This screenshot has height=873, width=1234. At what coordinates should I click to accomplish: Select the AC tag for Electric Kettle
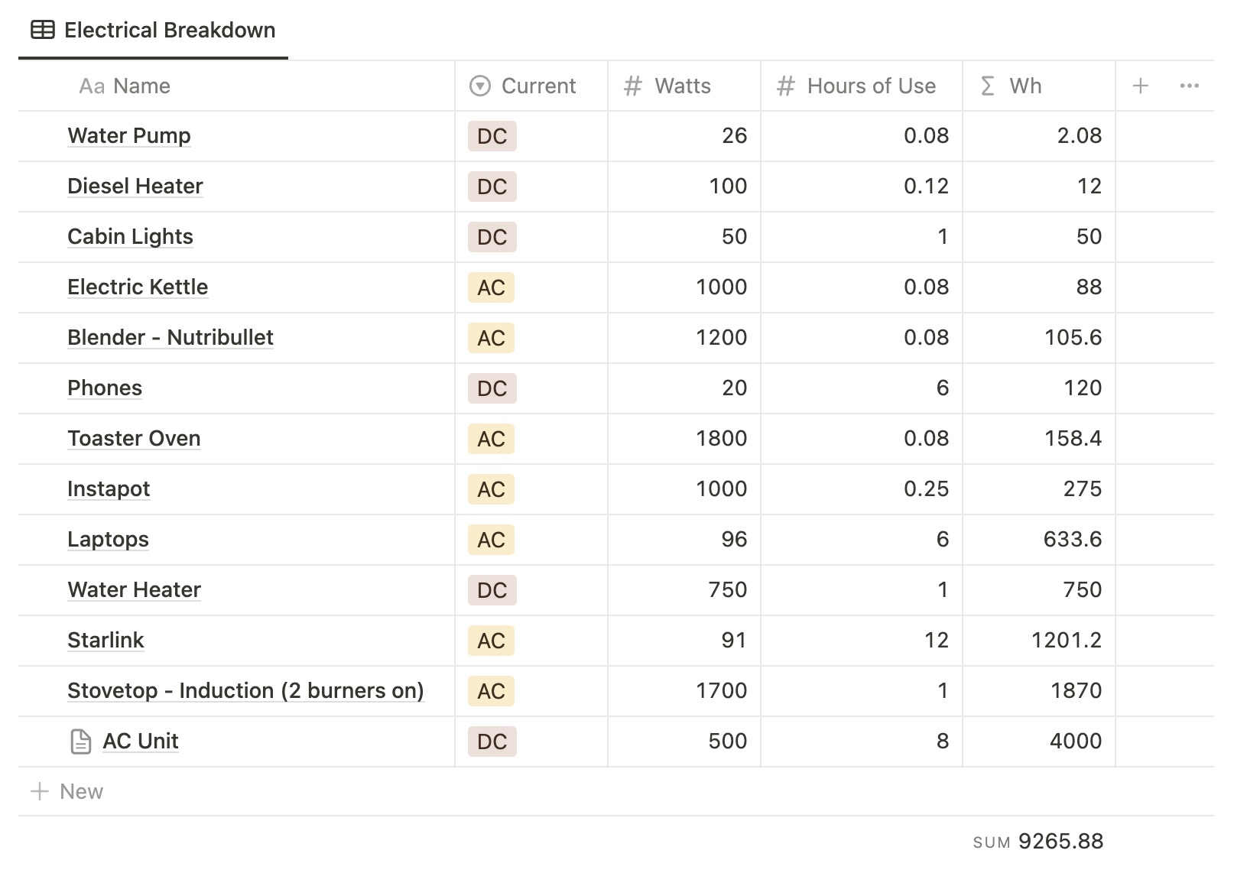click(x=491, y=287)
